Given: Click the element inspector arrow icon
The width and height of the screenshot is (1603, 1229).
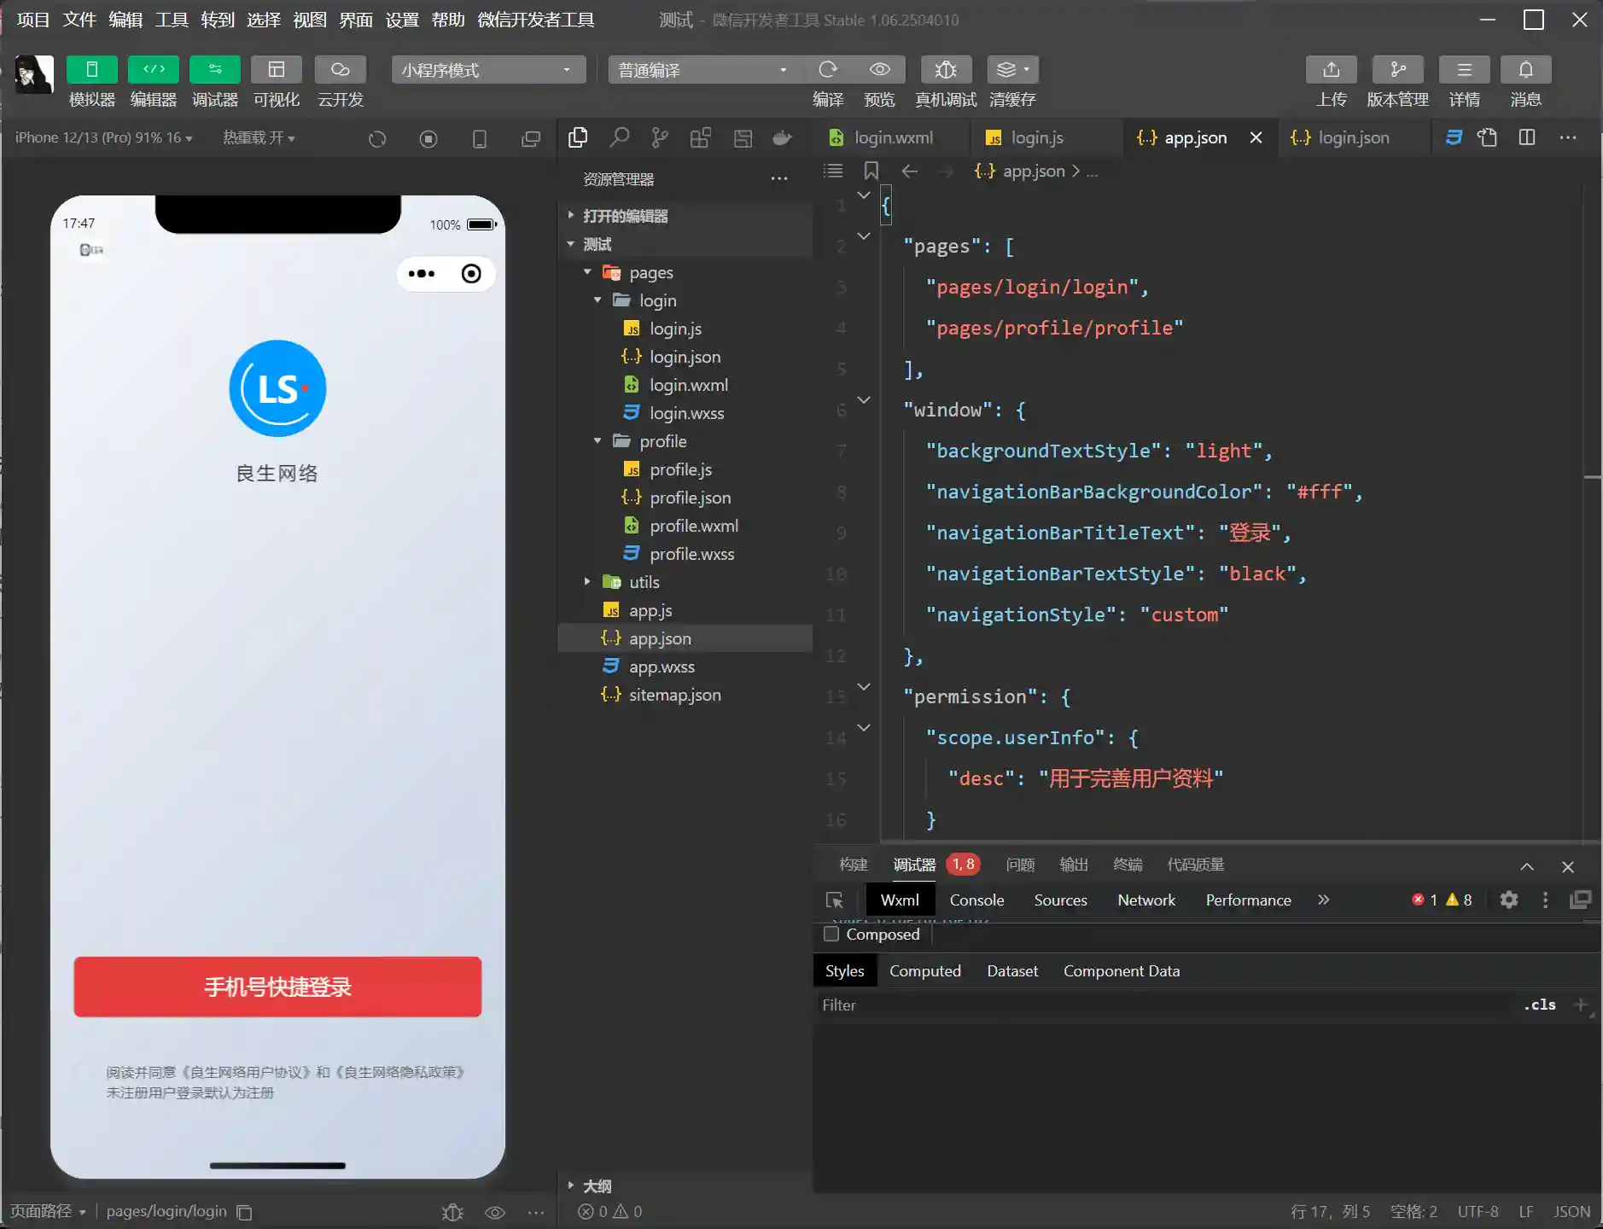Looking at the screenshot, I should [835, 900].
